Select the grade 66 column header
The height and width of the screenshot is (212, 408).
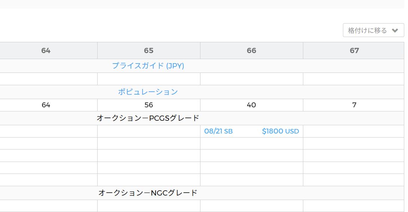coord(252,50)
